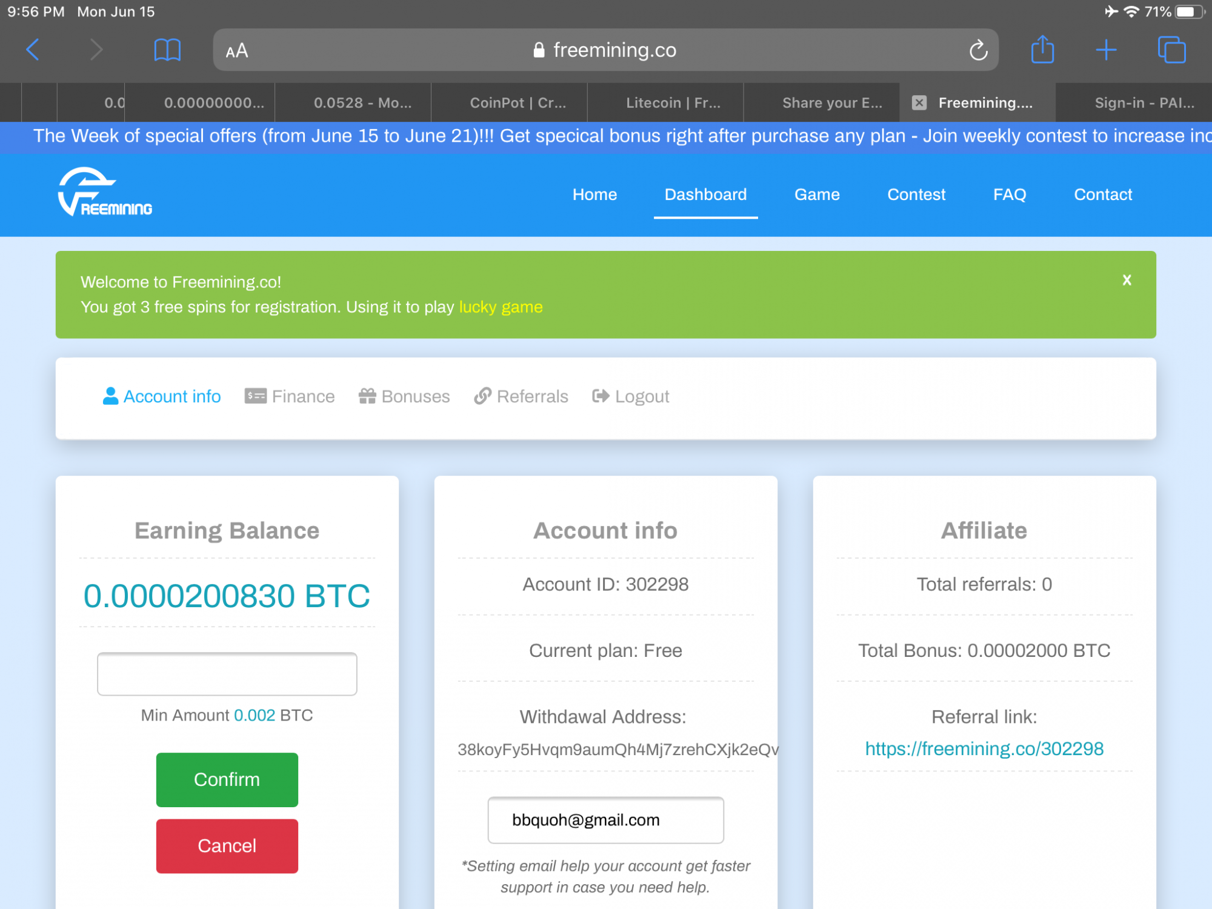Open the Game page
This screenshot has height=909, width=1212.
pos(817,195)
